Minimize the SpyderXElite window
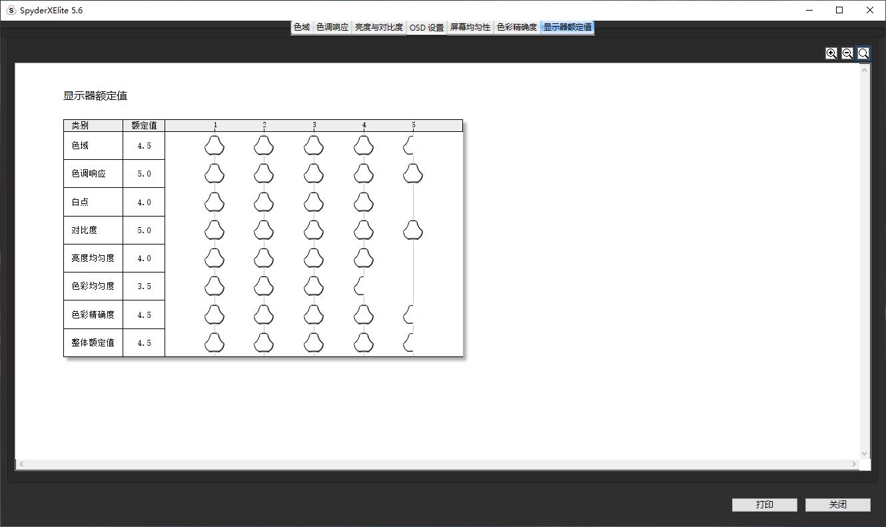The height and width of the screenshot is (527, 886). click(810, 10)
